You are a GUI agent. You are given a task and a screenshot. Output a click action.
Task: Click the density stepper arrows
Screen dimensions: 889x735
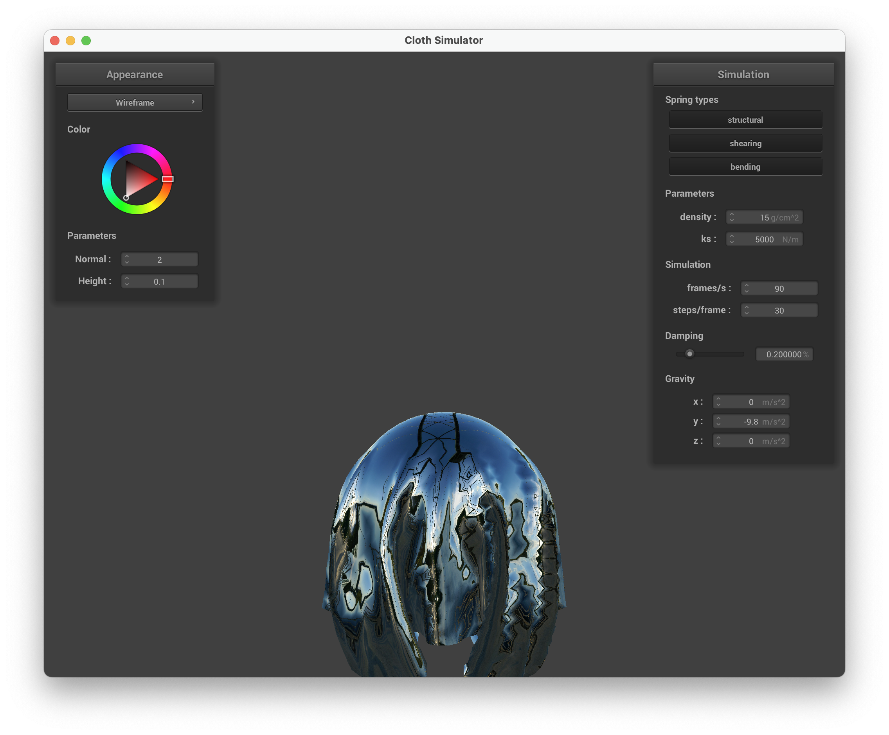pyautogui.click(x=732, y=217)
